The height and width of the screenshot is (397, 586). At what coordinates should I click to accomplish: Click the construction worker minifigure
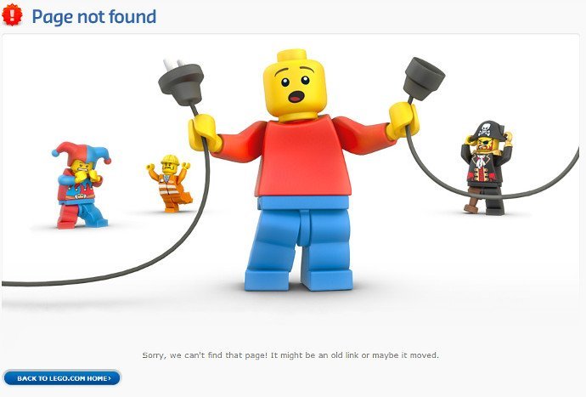pyautogui.click(x=169, y=183)
